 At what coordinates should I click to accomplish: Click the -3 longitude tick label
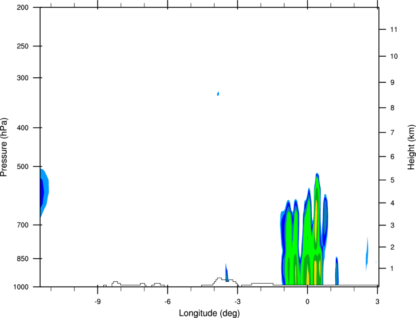click(x=237, y=302)
